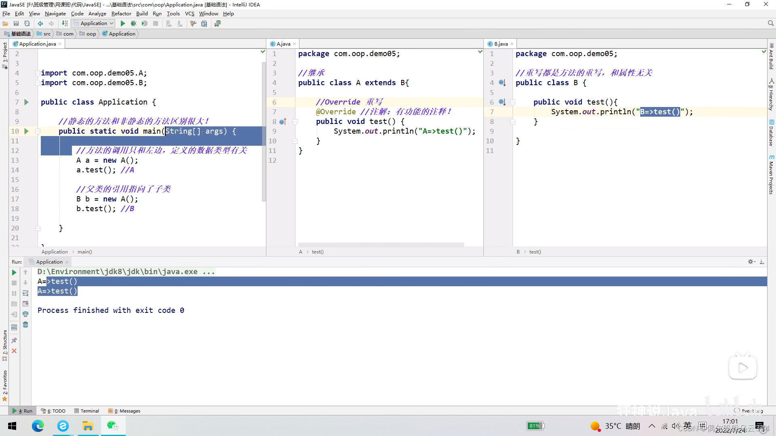This screenshot has width=776, height=436.
Task: Toggle the scroll-to-end icon in the Run console
Action: pos(25,304)
